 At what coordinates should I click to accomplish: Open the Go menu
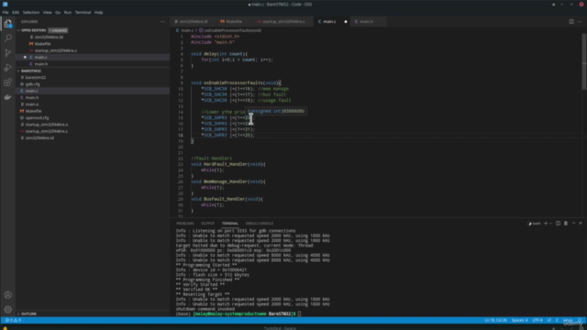click(x=58, y=12)
